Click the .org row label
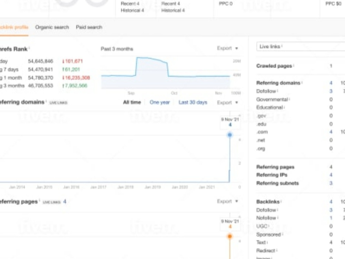The image size is (345, 259). [261, 148]
